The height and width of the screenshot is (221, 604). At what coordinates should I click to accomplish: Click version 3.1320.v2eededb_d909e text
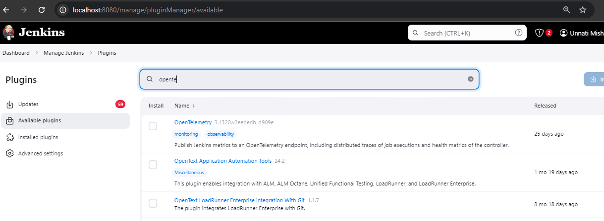click(x=244, y=122)
